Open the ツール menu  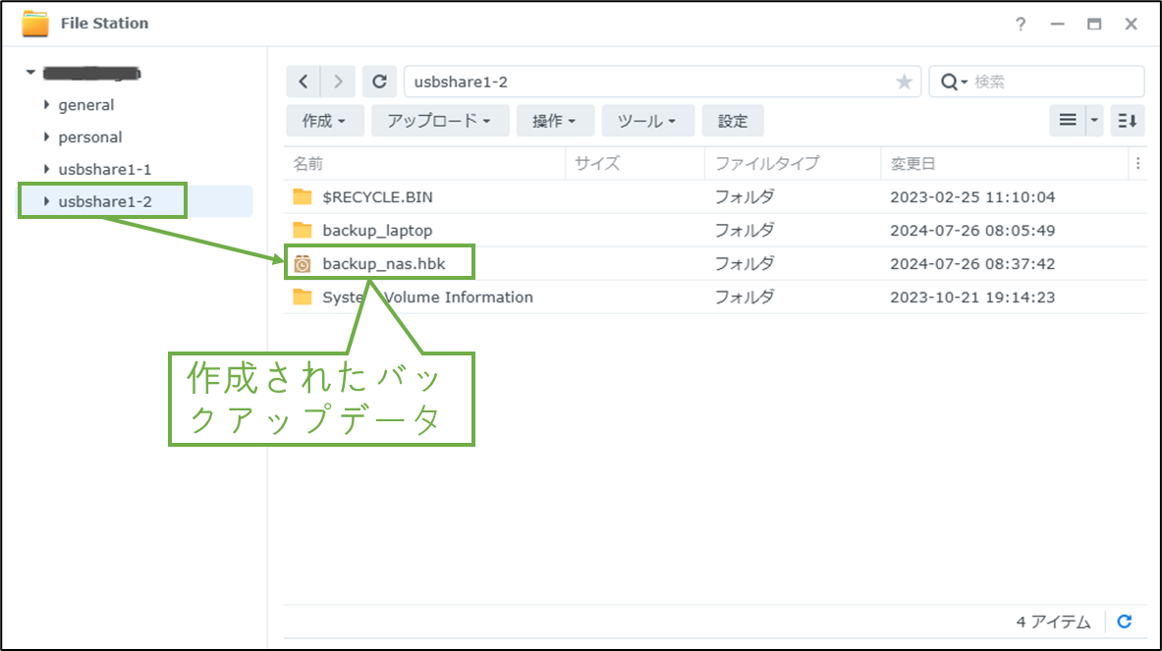646,120
